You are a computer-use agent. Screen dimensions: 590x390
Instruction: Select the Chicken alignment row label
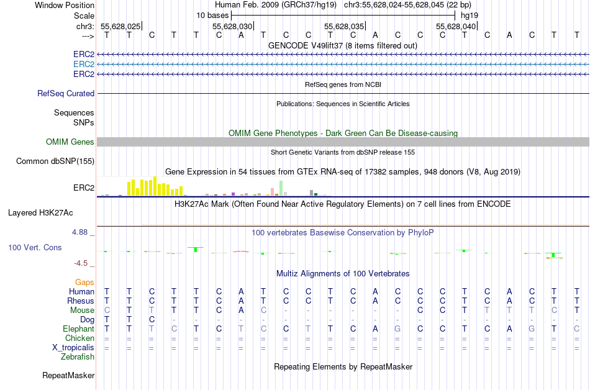[79, 338]
